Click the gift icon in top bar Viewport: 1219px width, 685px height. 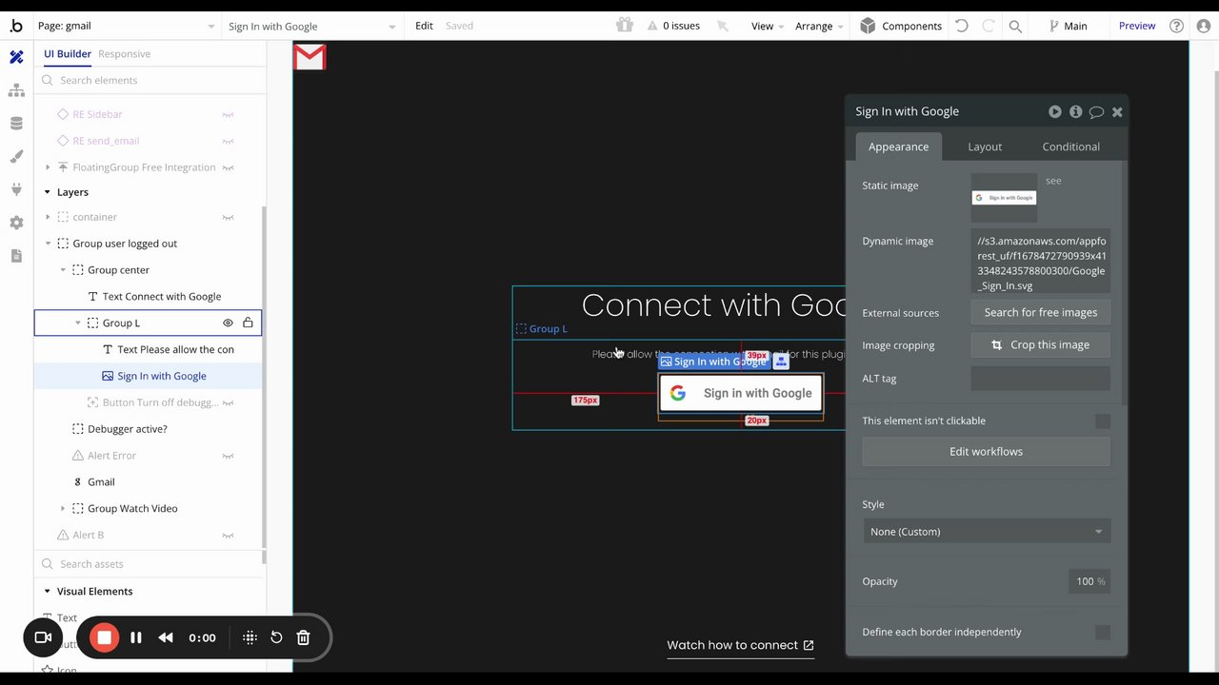tap(624, 26)
